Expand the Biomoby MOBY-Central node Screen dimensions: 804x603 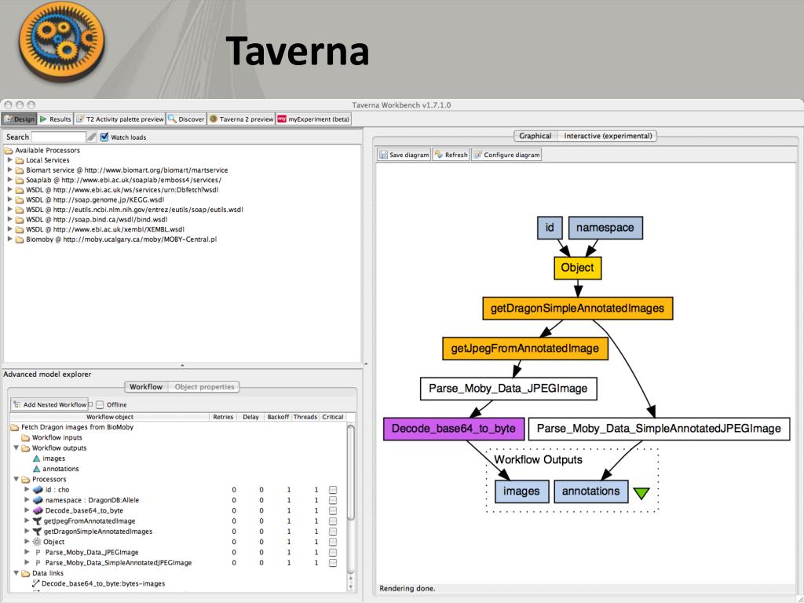click(9, 239)
